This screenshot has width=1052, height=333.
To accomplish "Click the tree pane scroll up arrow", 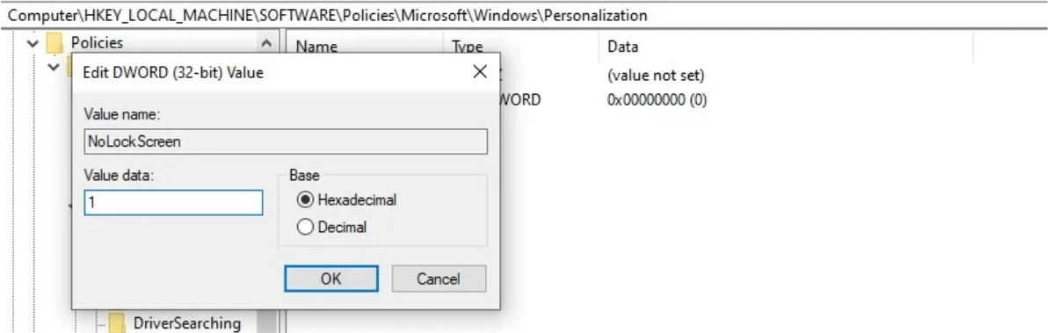I will (265, 44).
